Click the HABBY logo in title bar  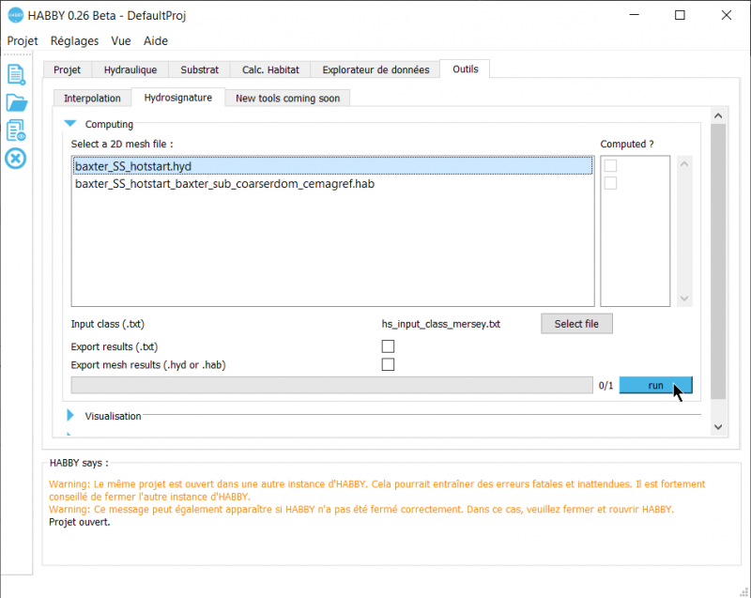(15, 15)
